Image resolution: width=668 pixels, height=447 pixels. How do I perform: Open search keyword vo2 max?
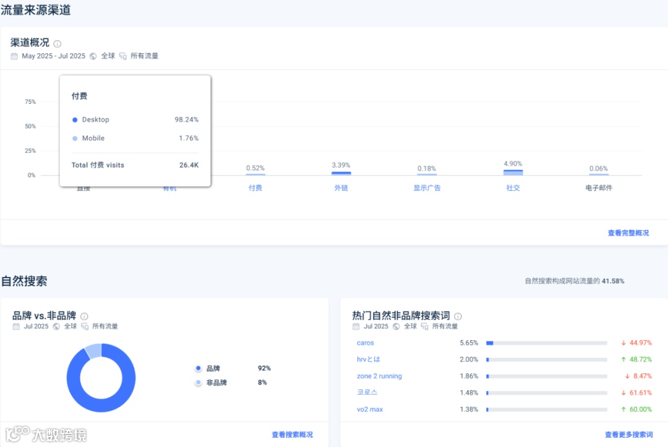coord(370,409)
